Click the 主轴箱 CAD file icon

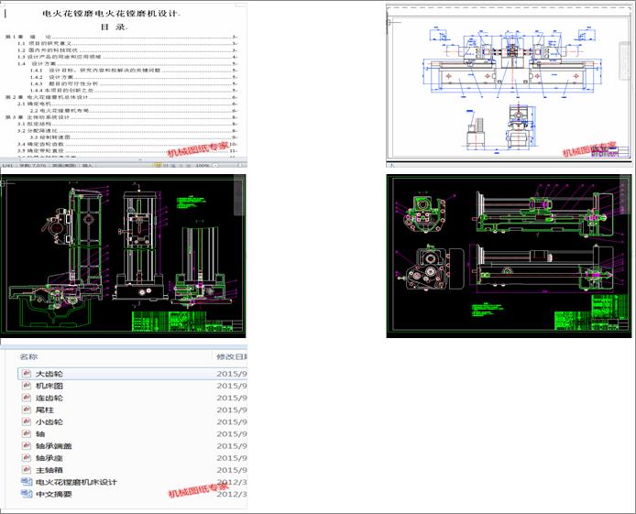27,470
